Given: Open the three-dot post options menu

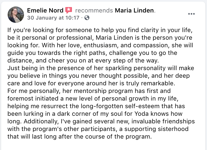Looking at the screenshot, I should click(x=191, y=14).
